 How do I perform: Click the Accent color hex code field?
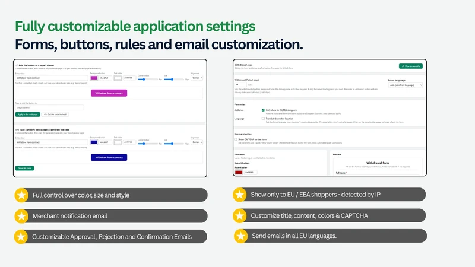(250, 172)
